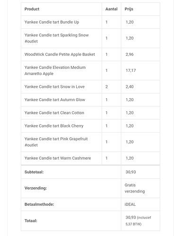Image resolution: width=174 pixels, height=236 pixels.
Task: Click the Aantal column header
Action: coord(112,9)
